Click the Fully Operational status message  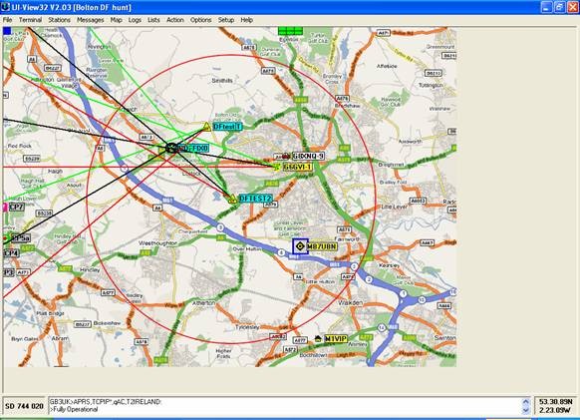pyautogui.click(x=74, y=409)
